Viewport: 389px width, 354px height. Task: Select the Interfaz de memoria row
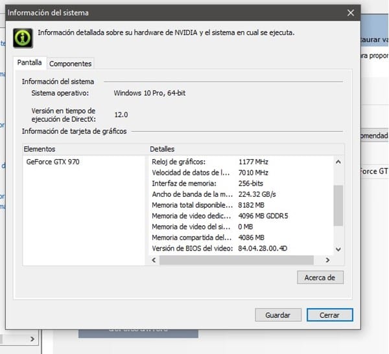(x=241, y=184)
